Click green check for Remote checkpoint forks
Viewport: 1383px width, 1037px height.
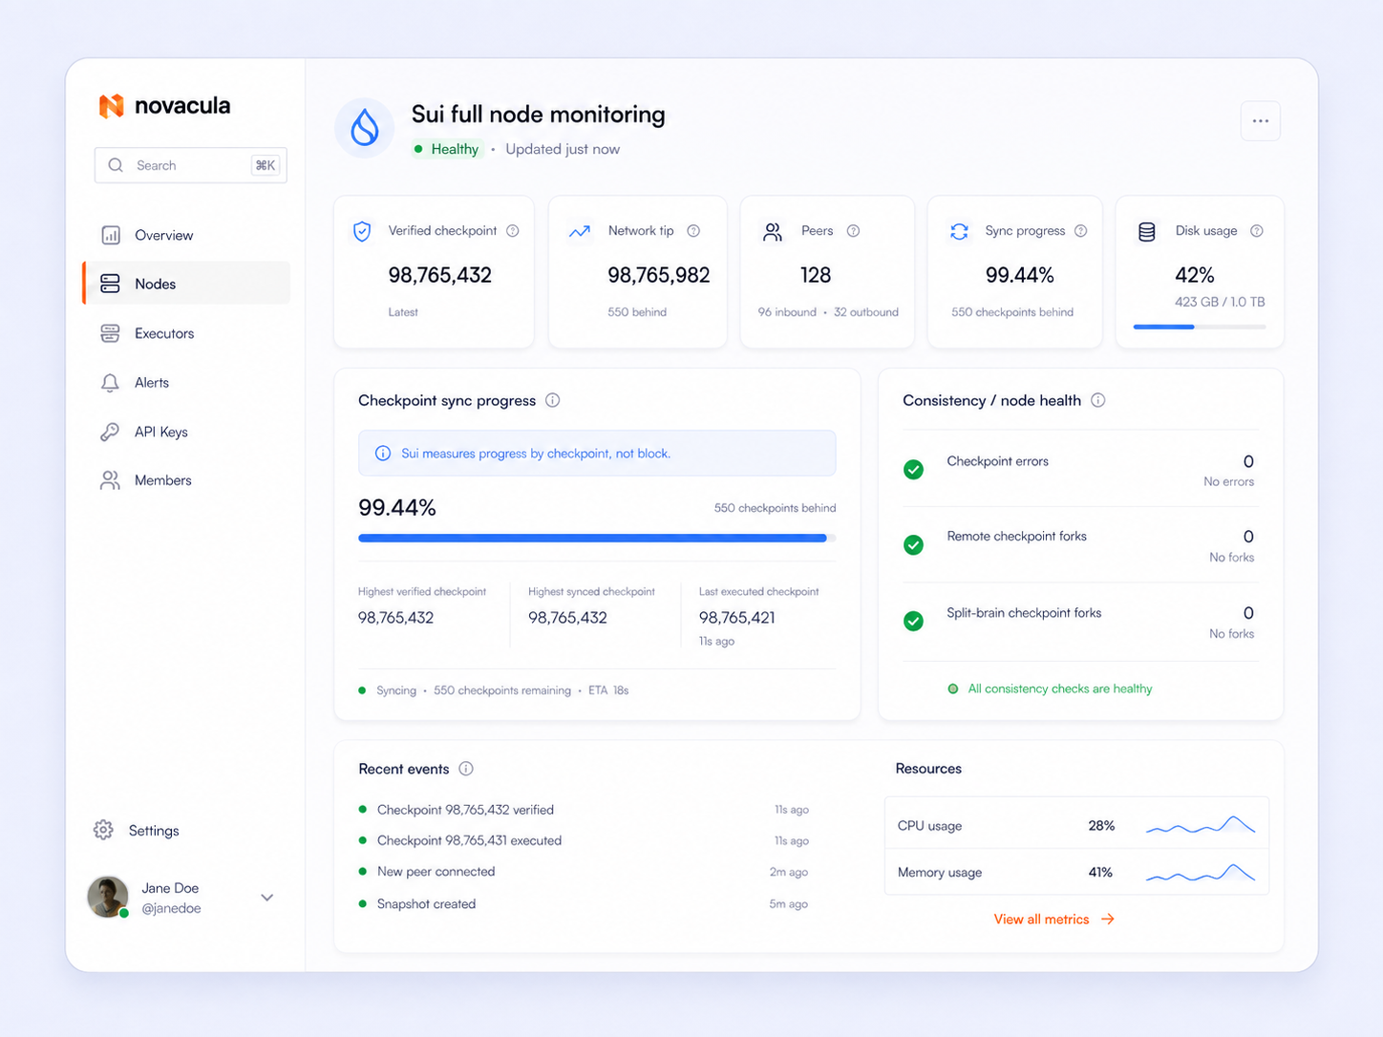tap(913, 545)
